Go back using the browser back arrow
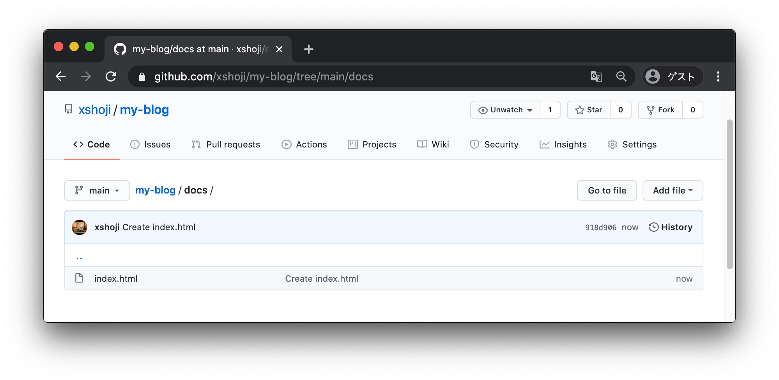 tap(61, 76)
